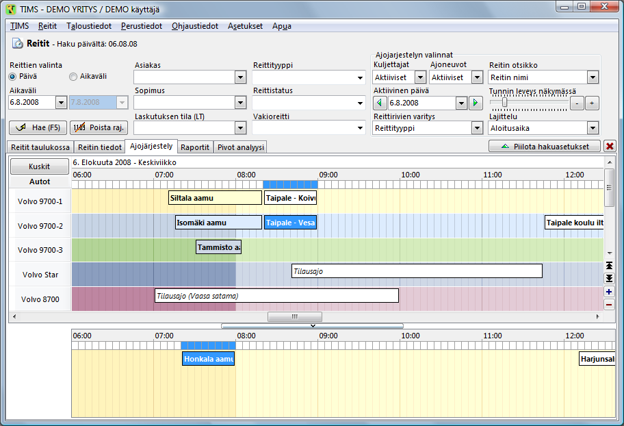Increase hour width with the plus button
624x426 pixels.
tap(592, 103)
